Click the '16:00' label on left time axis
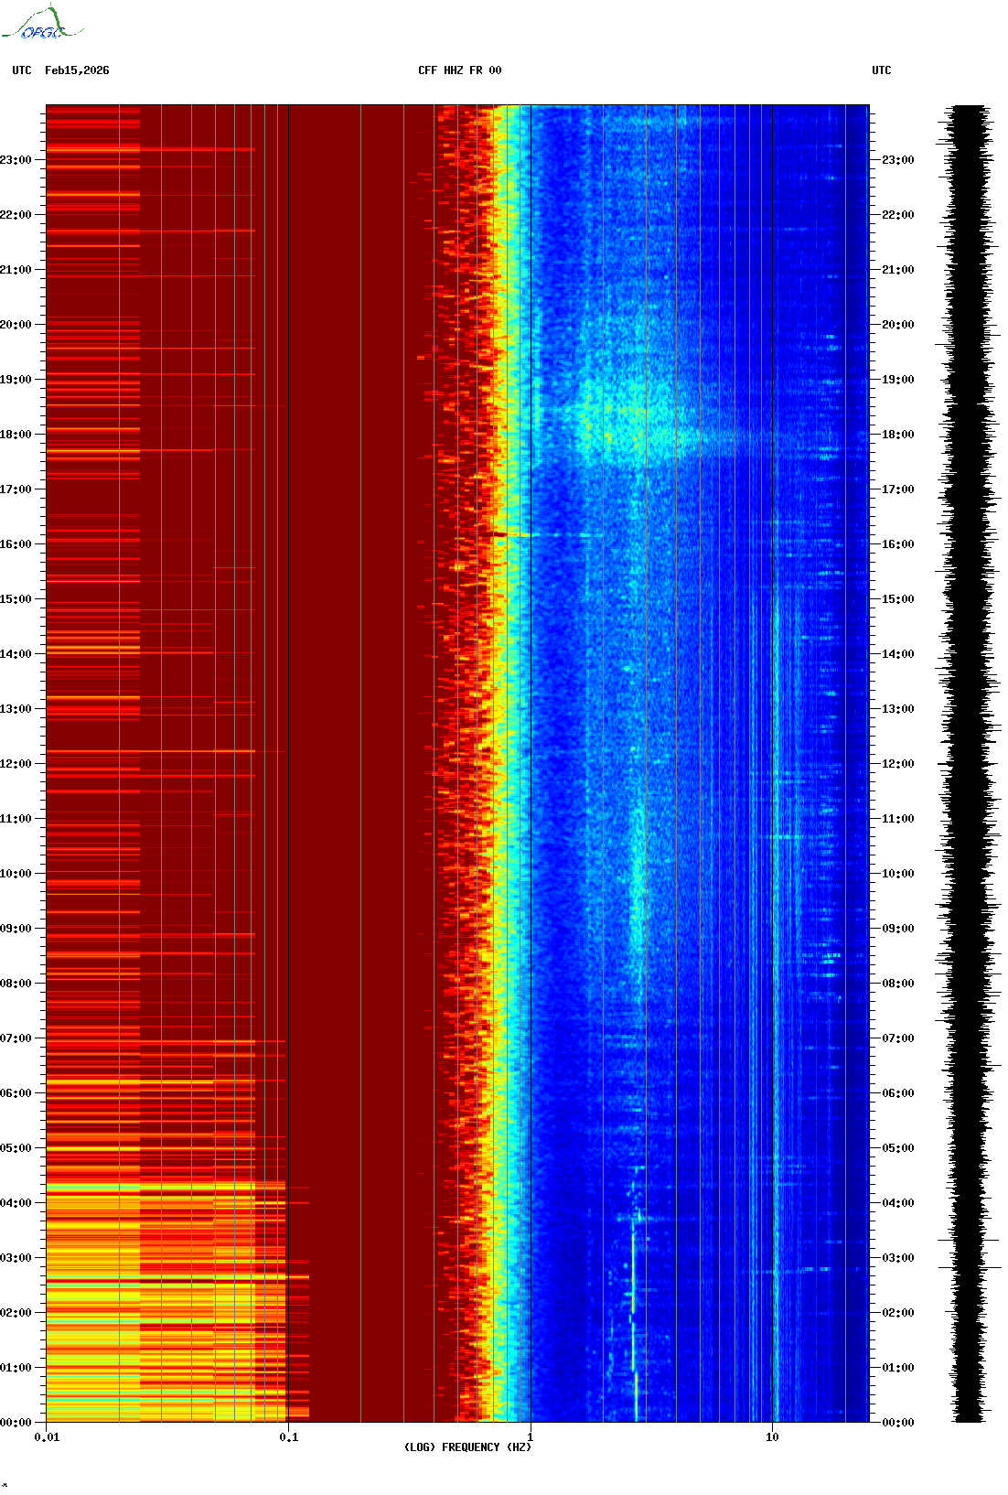Screen dimensions: 1008x1495 tap(16, 544)
